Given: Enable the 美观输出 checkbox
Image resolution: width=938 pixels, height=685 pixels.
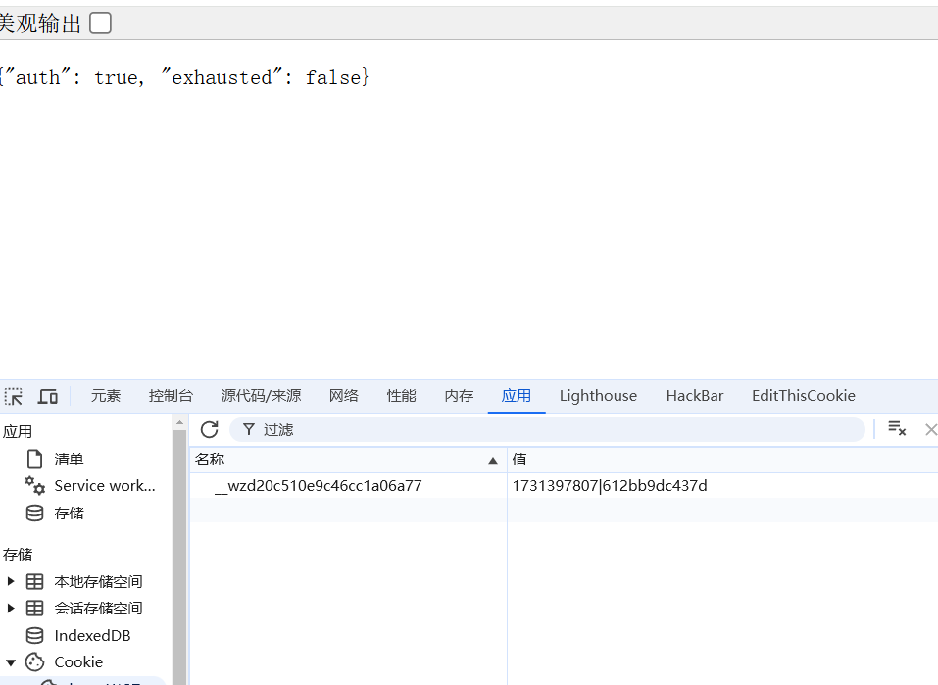Looking at the screenshot, I should click(100, 24).
